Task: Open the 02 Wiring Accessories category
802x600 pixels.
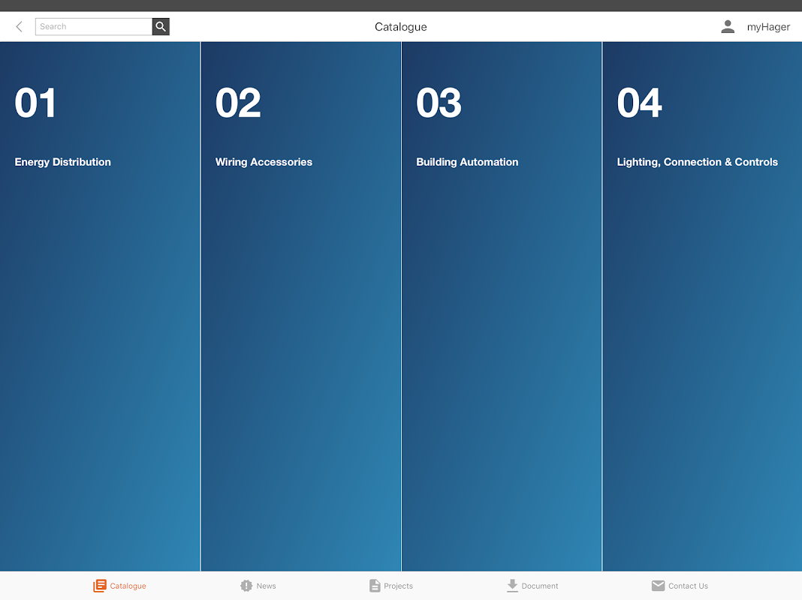Action: coord(300,307)
